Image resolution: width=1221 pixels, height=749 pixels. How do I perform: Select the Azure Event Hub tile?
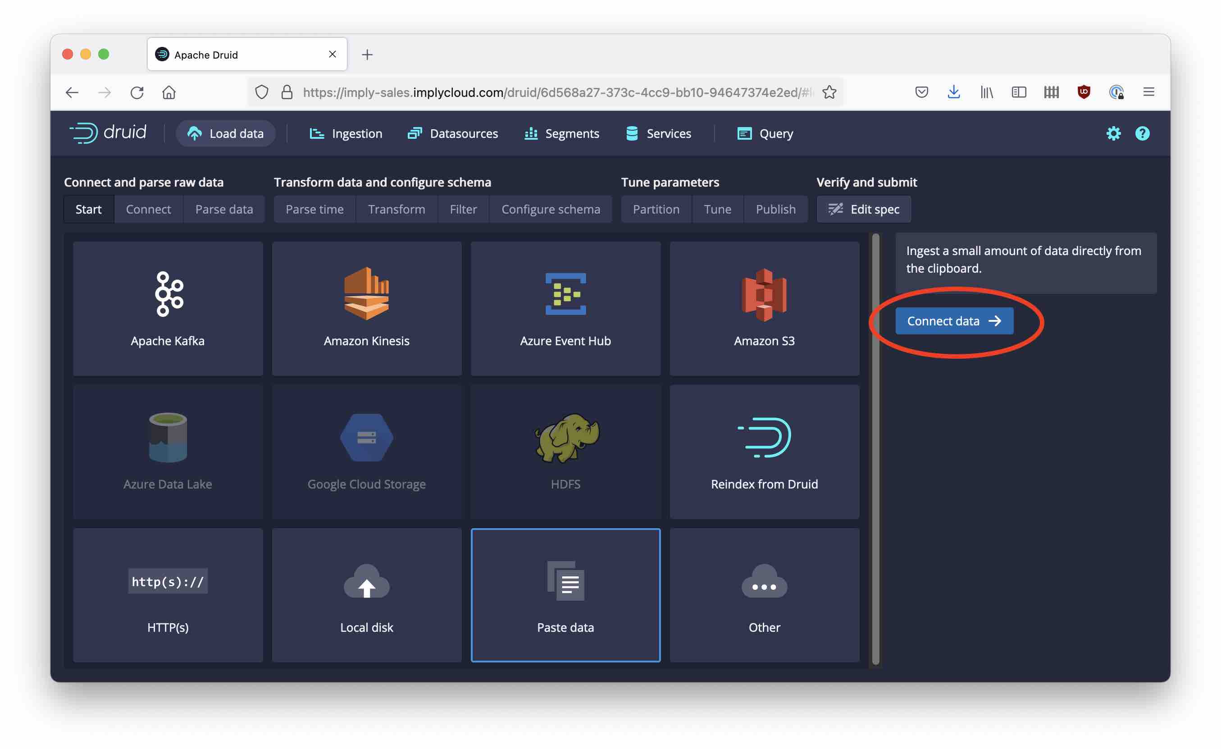(565, 307)
